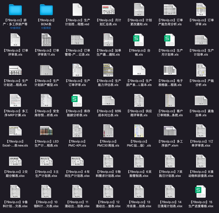
Task: Open the BOM表 folder icon
Action: [x=46, y=10]
